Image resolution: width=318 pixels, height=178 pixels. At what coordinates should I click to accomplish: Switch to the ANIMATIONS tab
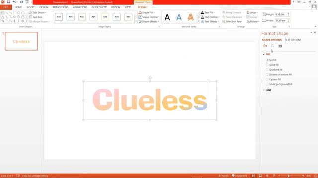[x=80, y=7]
